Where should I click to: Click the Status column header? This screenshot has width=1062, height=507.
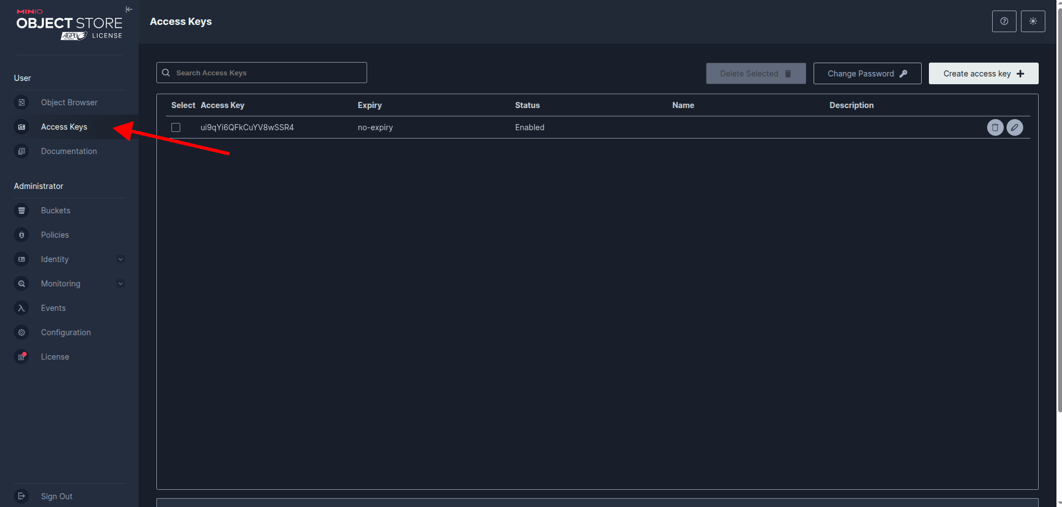coord(527,105)
